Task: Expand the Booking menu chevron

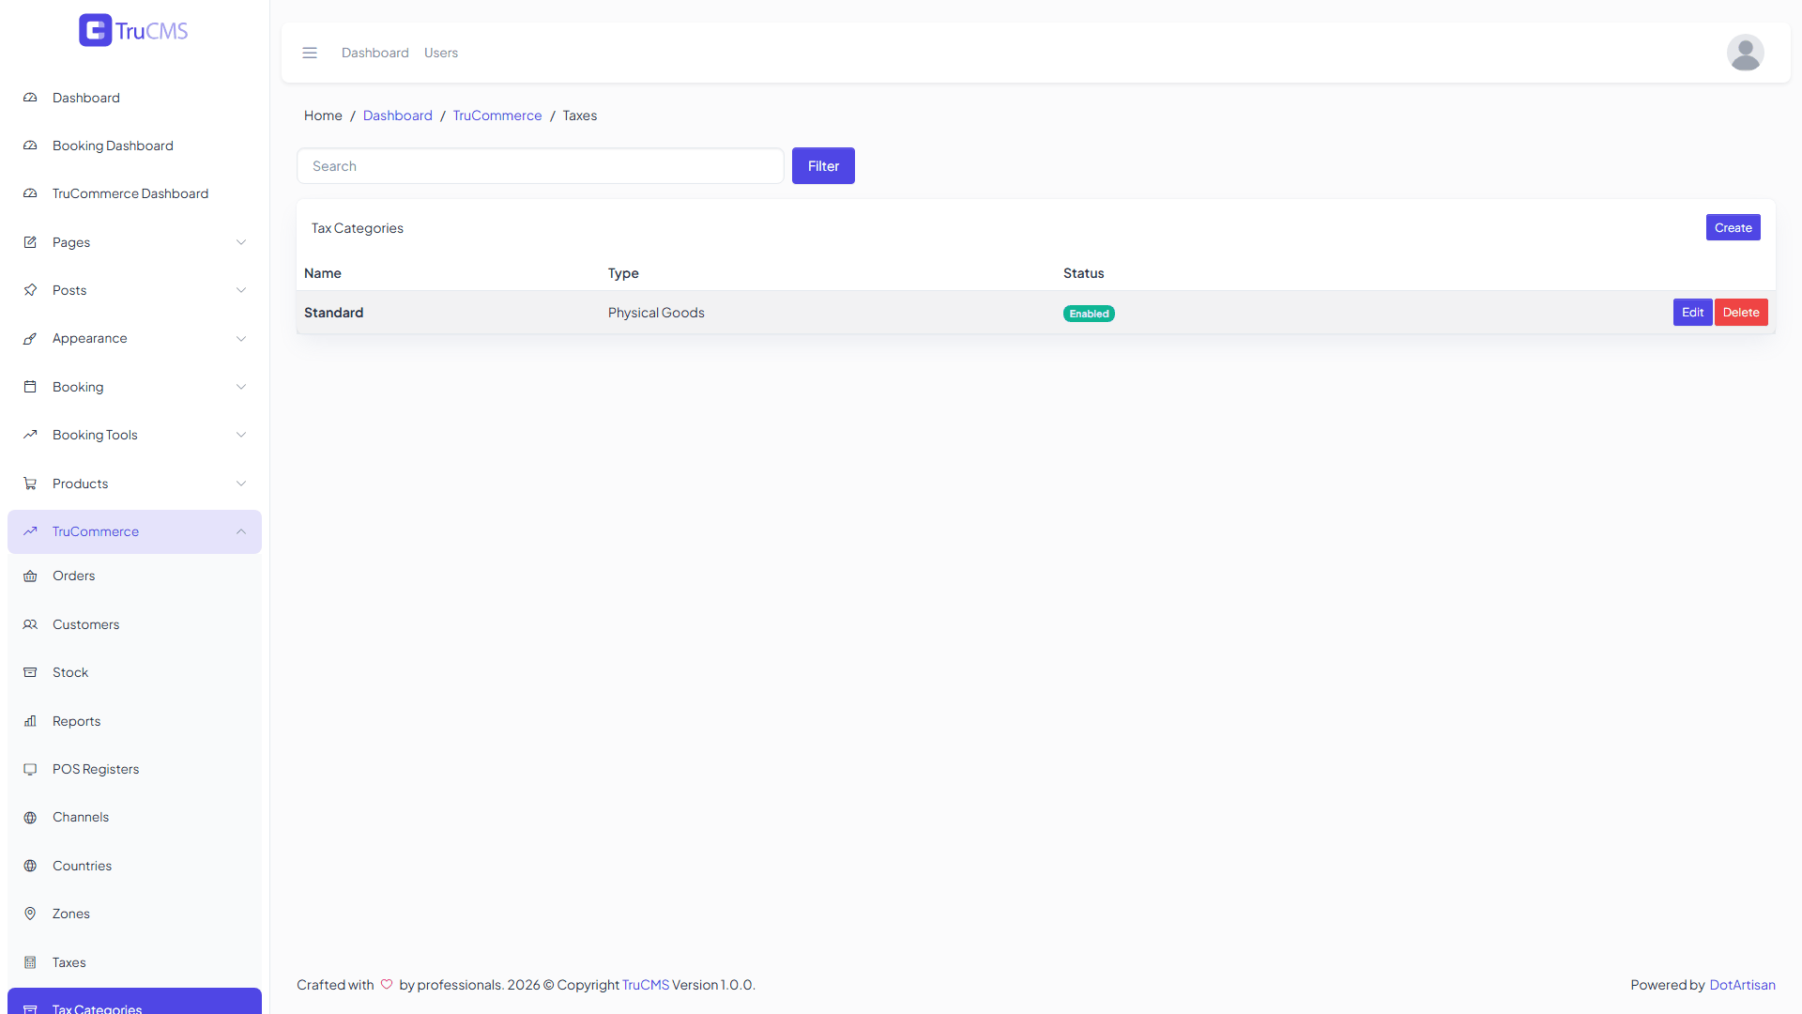Action: click(241, 387)
